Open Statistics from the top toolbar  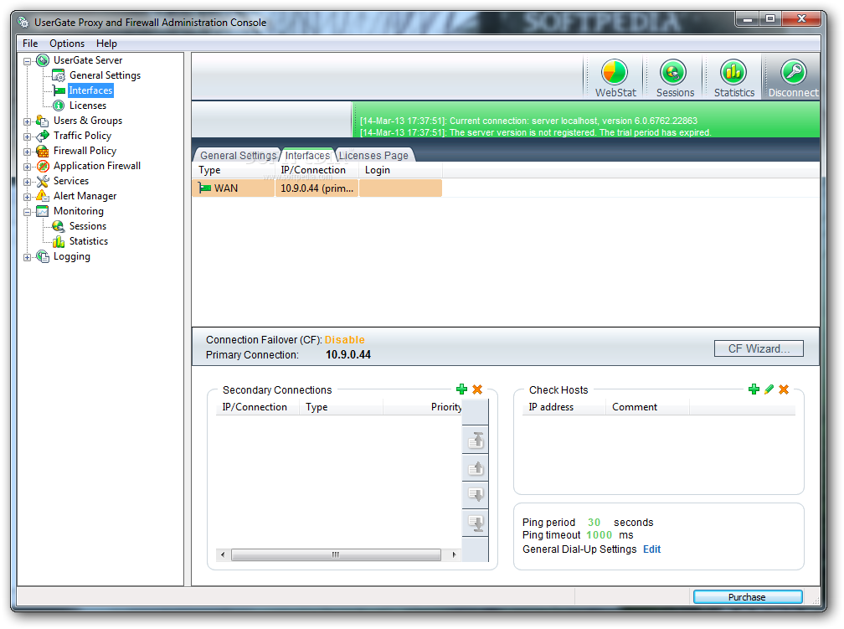(x=733, y=78)
